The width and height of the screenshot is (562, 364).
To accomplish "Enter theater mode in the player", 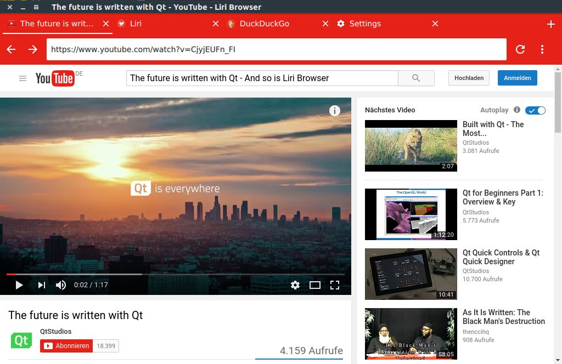I will tap(315, 285).
